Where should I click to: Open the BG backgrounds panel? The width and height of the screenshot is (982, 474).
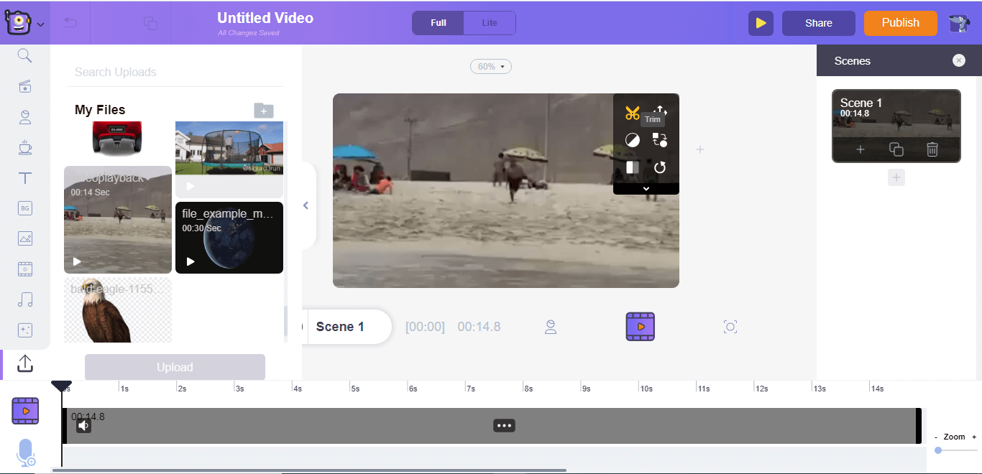click(24, 208)
